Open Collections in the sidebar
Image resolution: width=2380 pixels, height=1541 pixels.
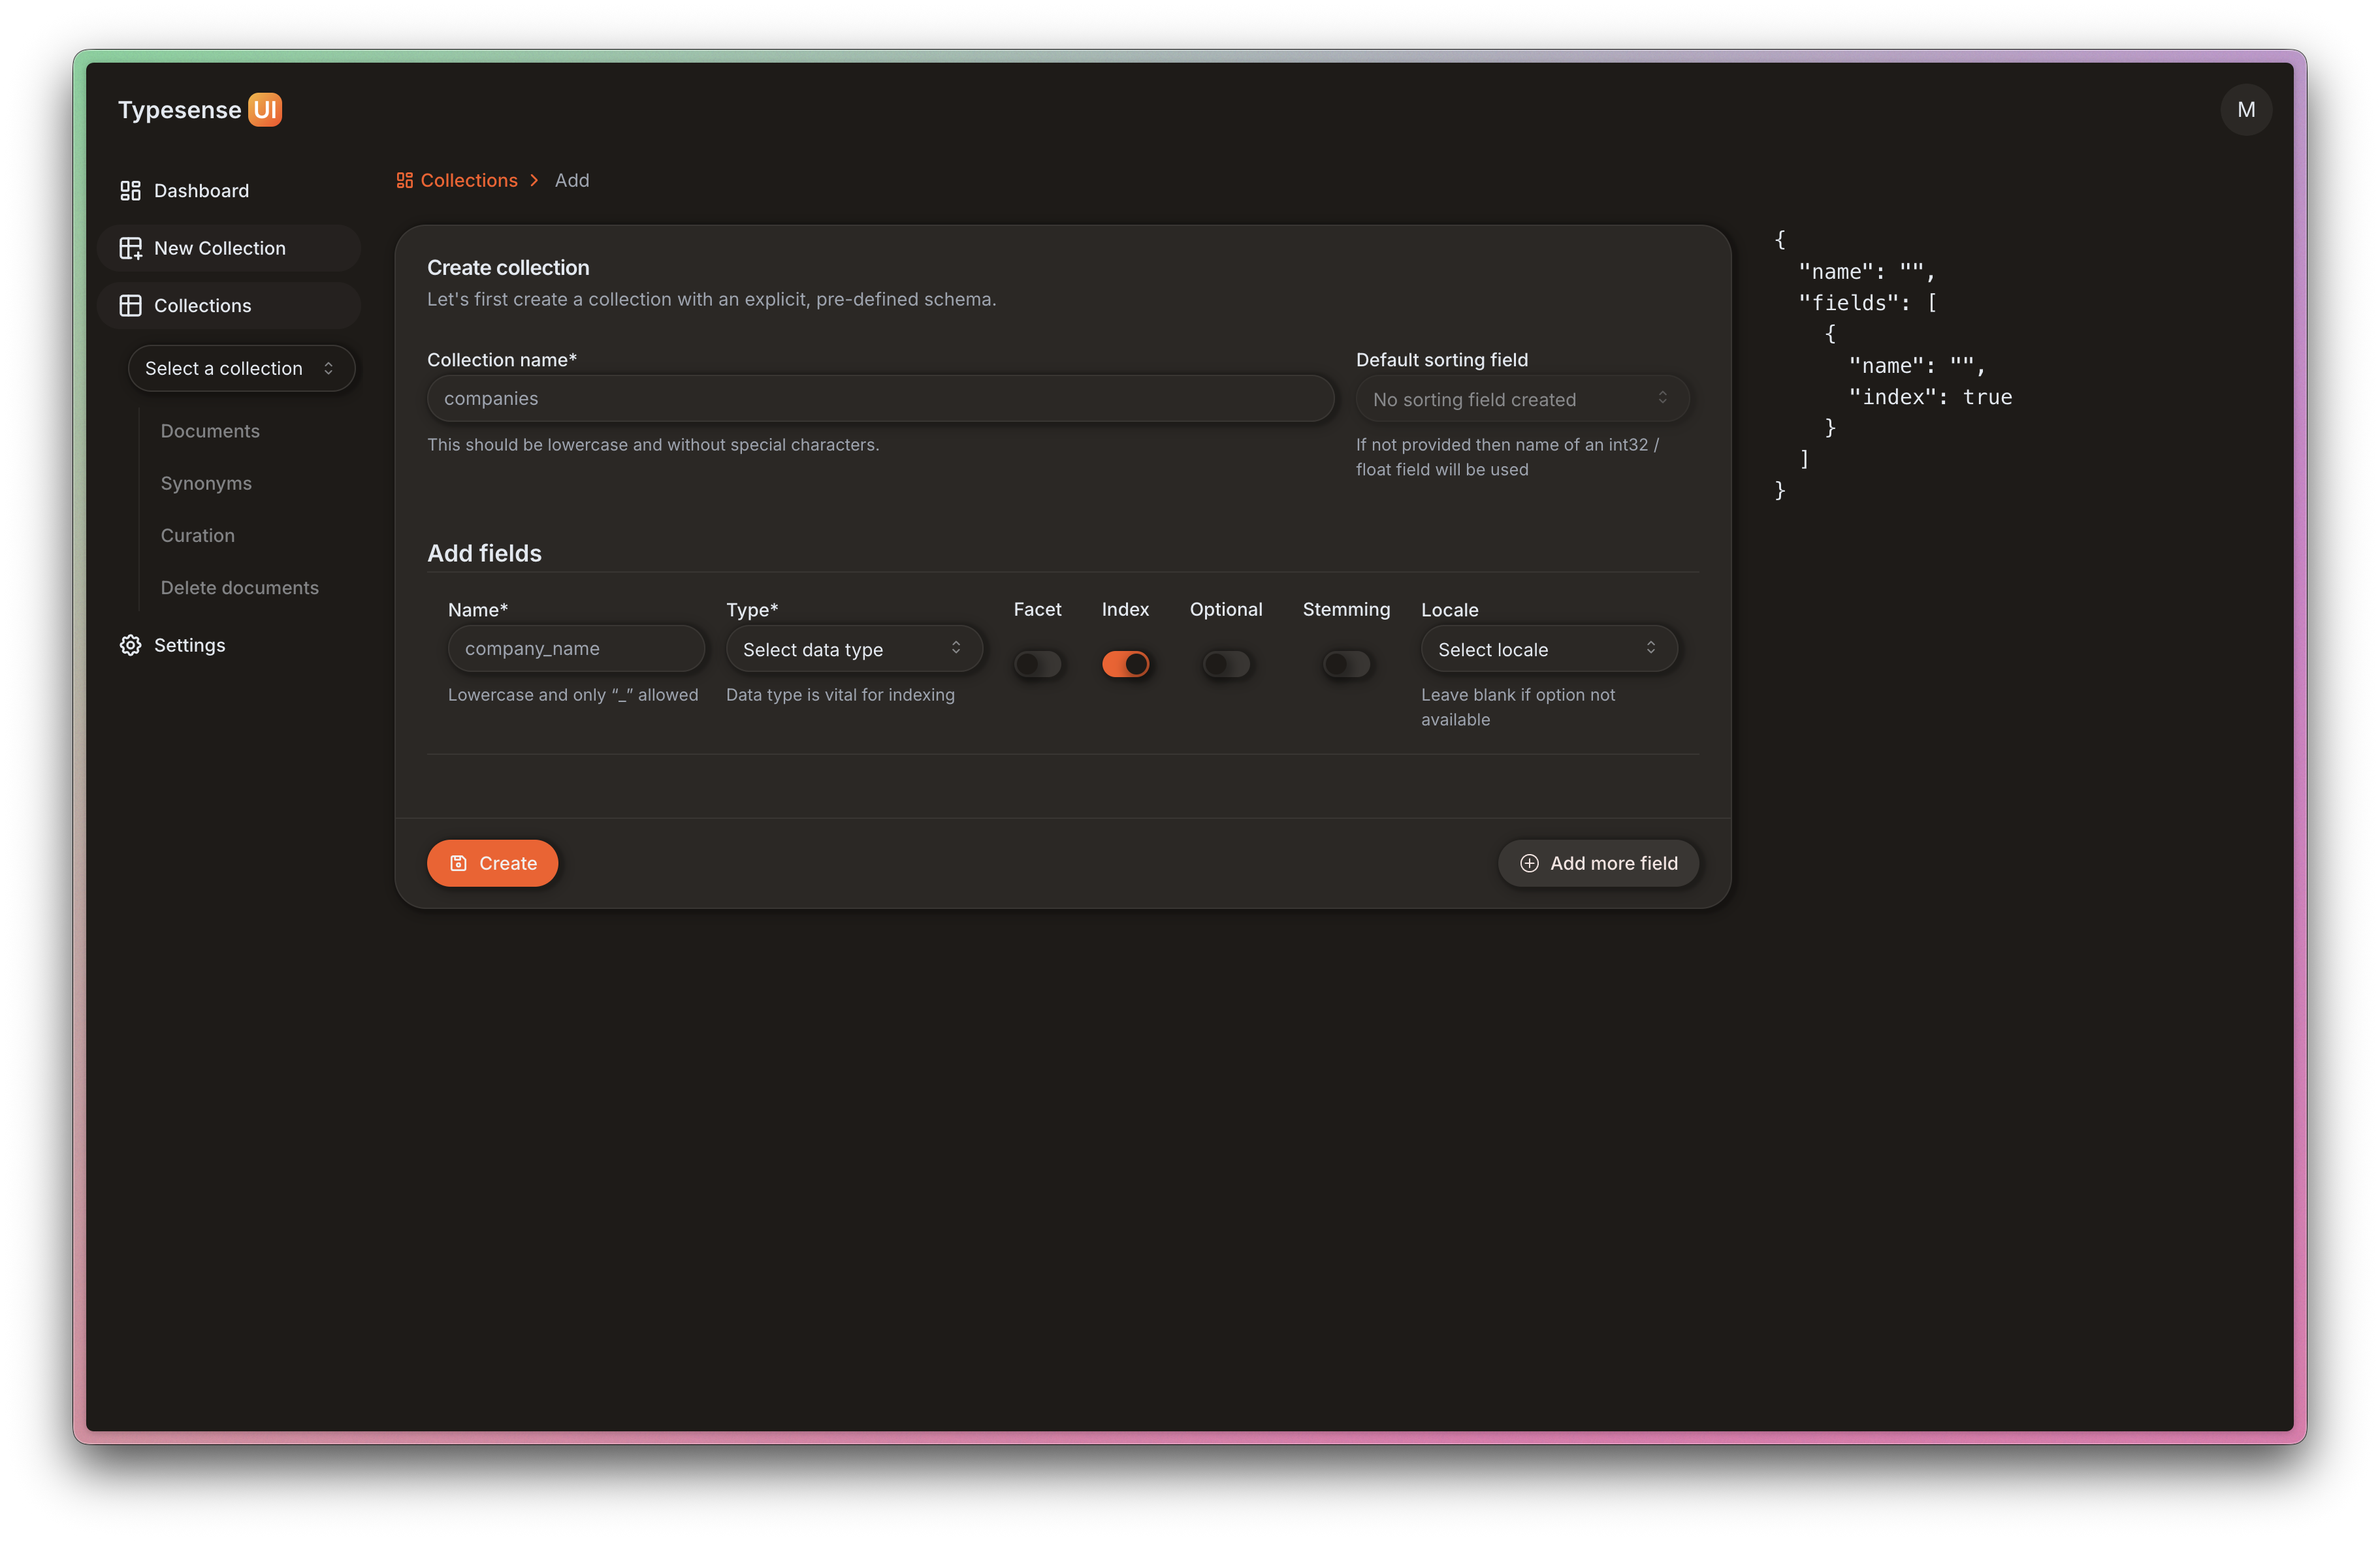(x=229, y=305)
